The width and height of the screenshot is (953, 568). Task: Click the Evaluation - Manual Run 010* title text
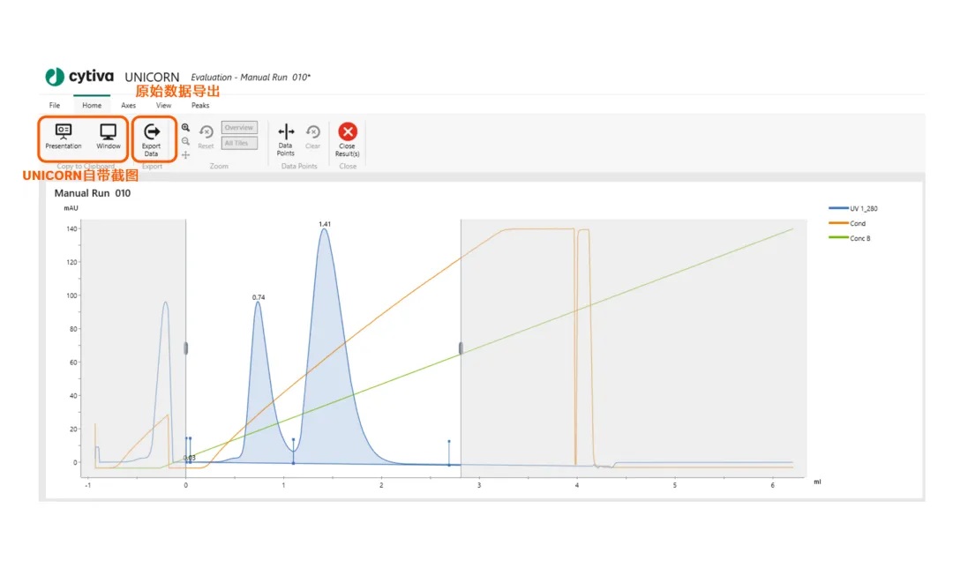coord(251,77)
